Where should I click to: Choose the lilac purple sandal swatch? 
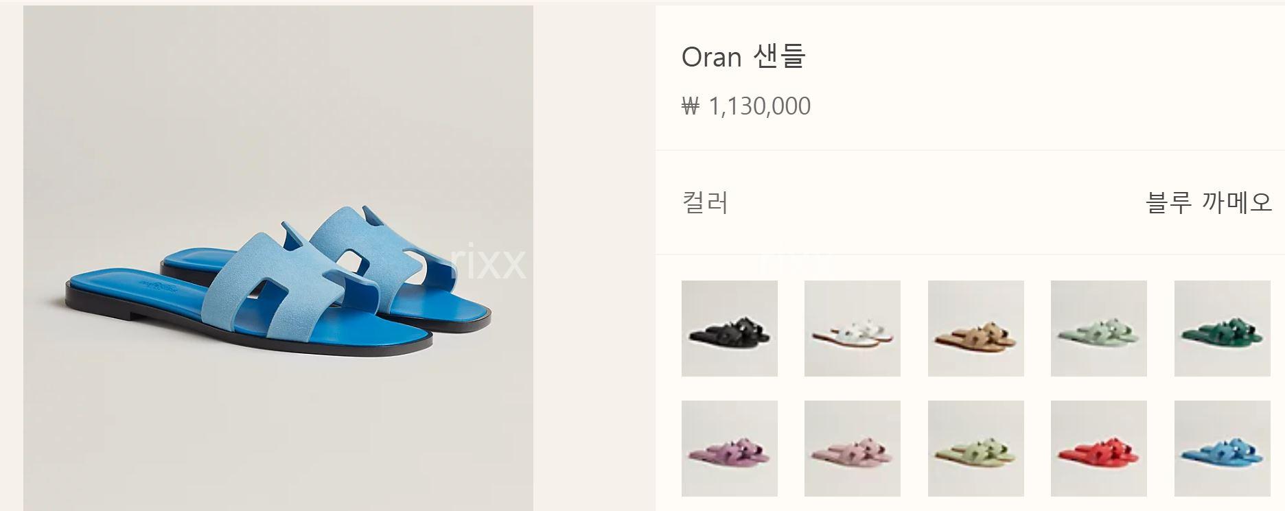click(729, 449)
